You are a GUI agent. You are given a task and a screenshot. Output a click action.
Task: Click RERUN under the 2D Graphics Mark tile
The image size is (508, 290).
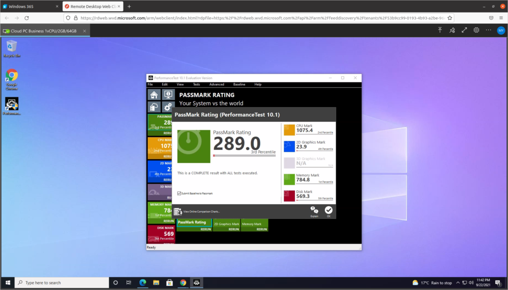click(234, 229)
